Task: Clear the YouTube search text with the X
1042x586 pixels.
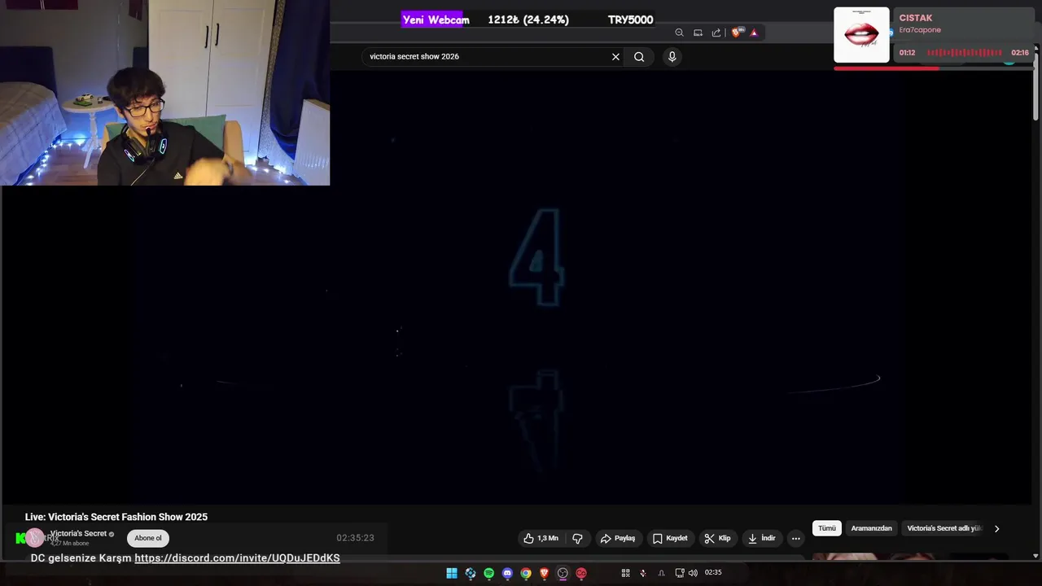Action: (x=615, y=57)
